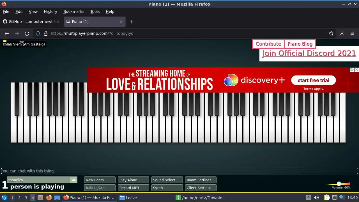The width and height of the screenshot is (359, 202).
Task: Close the Piano (1) tab
Action: pyautogui.click(x=121, y=22)
